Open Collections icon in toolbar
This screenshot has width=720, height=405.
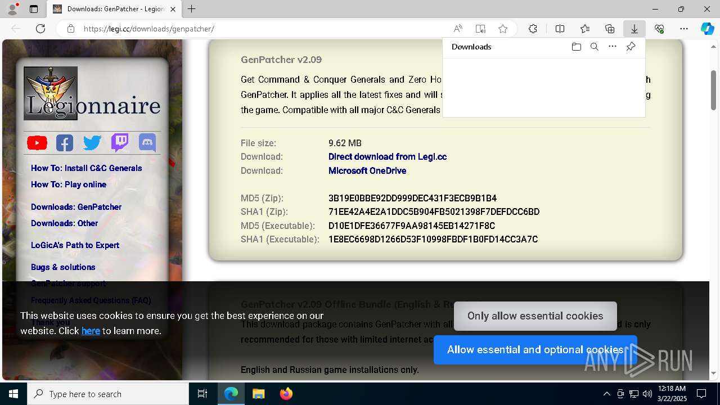point(610,29)
